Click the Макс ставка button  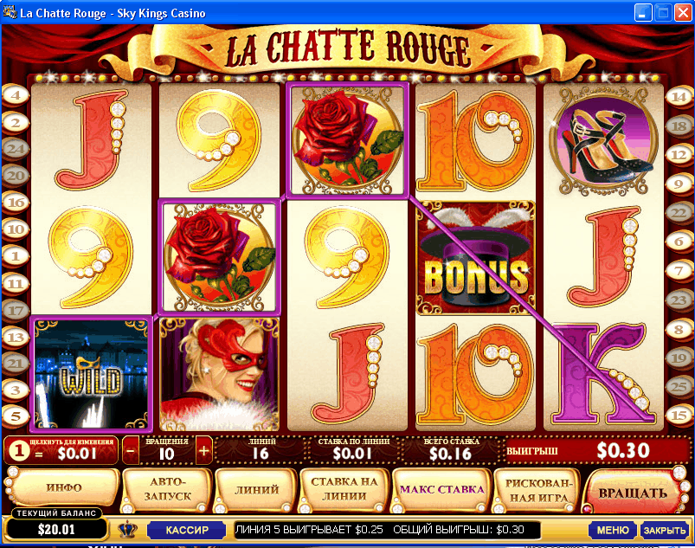441,489
